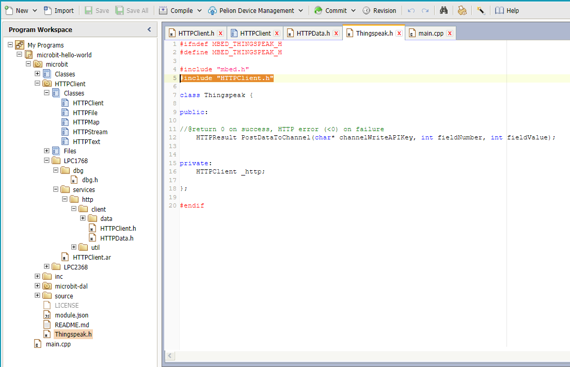The width and height of the screenshot is (570, 367).
Task: Open Find with binoculars icon
Action: click(444, 10)
